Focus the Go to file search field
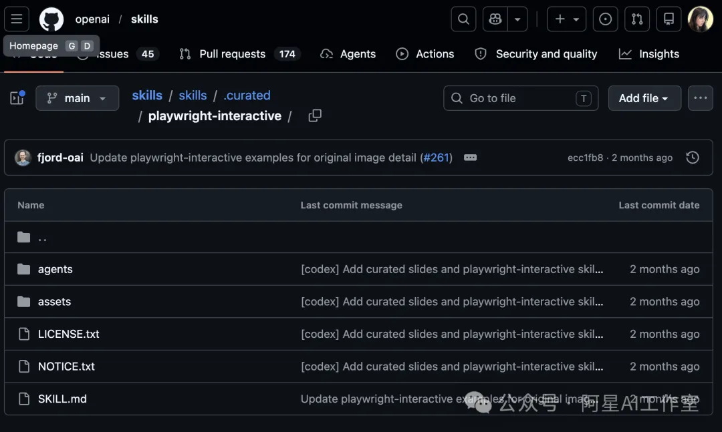Viewport: 722px width, 432px height. 521,98
